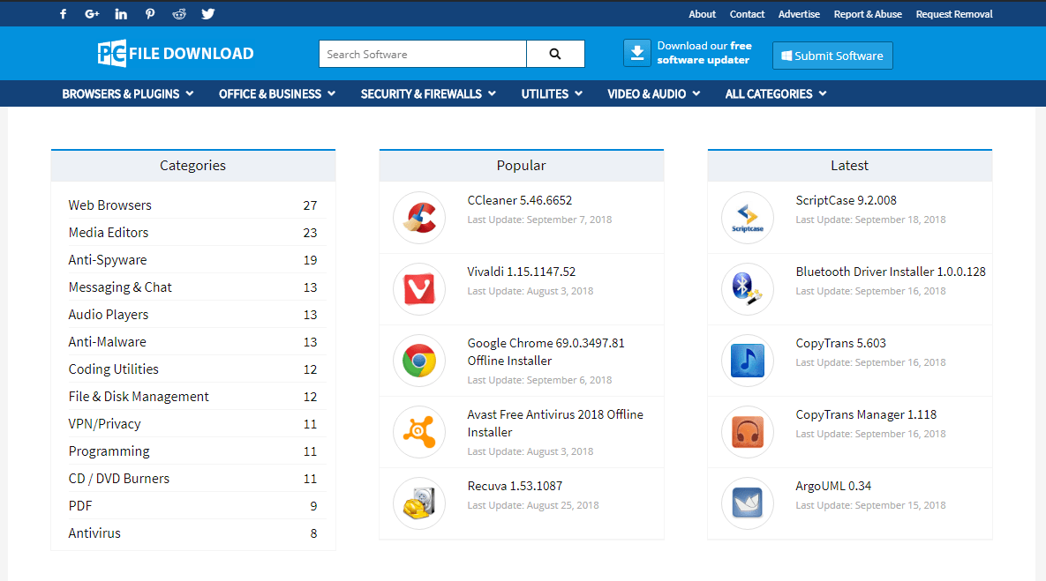Click the CopyTrans music note icon
This screenshot has height=581, width=1046.
point(747,361)
